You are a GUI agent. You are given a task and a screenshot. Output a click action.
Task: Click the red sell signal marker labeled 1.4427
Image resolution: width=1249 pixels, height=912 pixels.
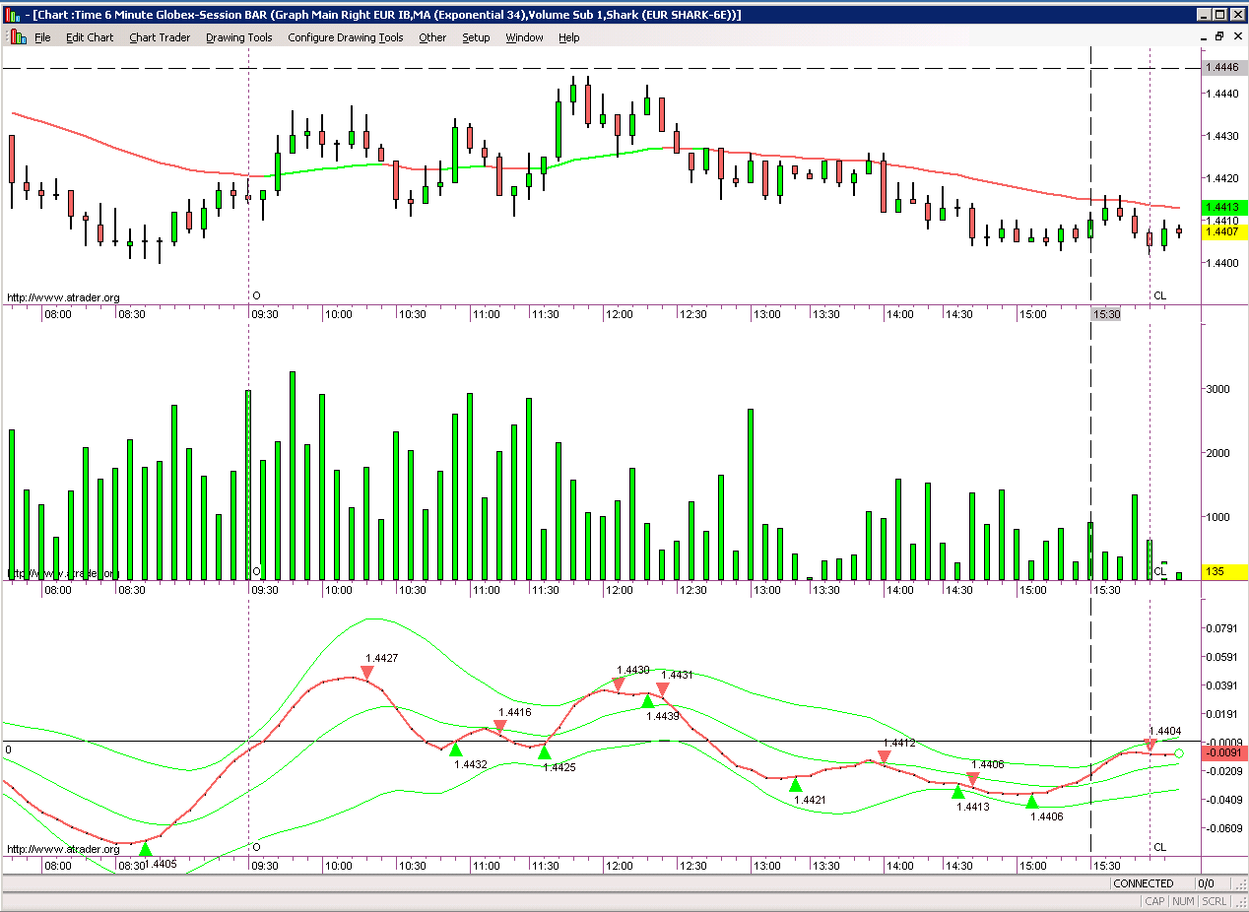point(366,673)
